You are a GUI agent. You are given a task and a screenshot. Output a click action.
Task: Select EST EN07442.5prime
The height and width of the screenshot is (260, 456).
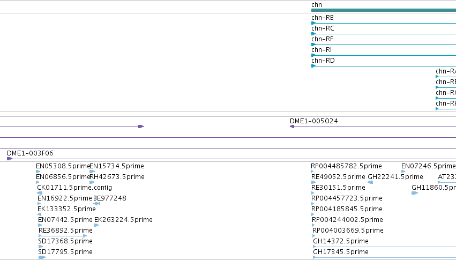65,220
